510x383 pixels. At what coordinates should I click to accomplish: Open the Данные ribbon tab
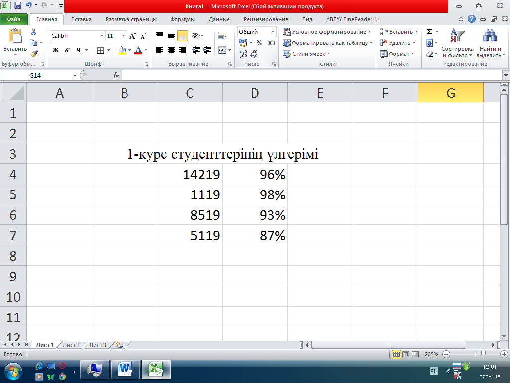[x=219, y=19]
